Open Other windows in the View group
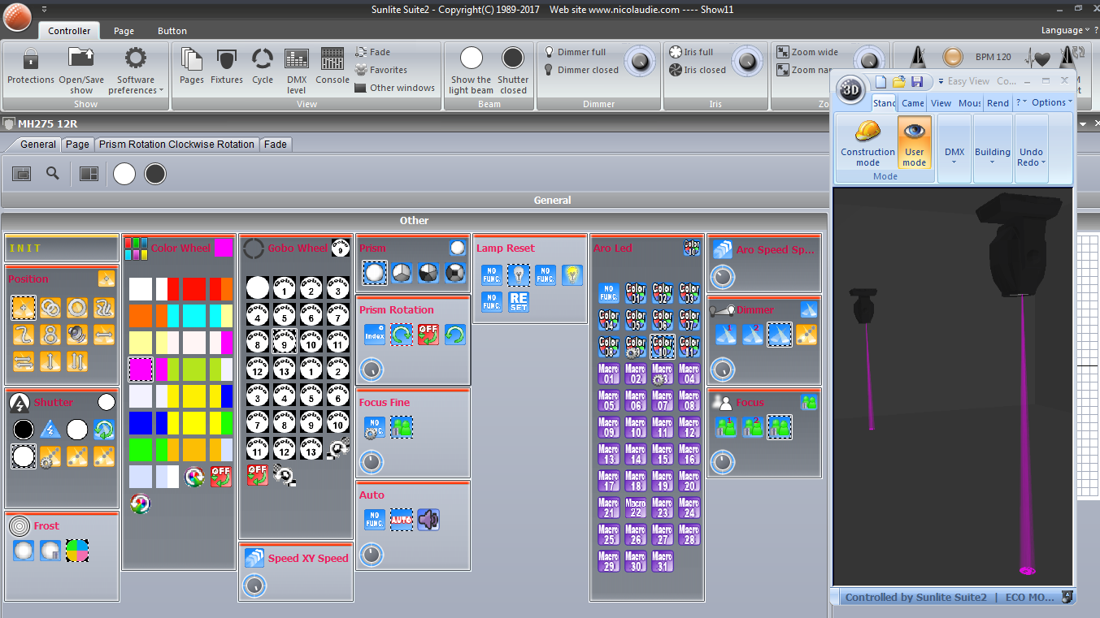The height and width of the screenshot is (618, 1100). [x=395, y=88]
